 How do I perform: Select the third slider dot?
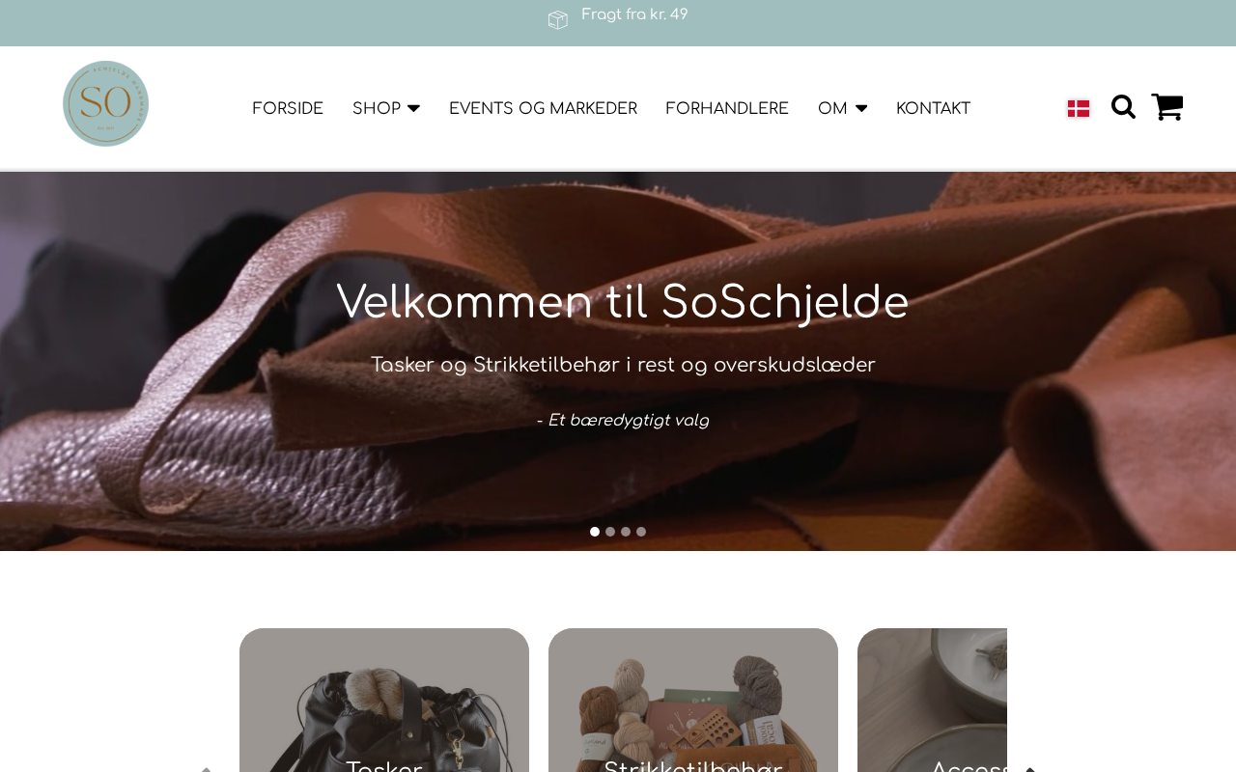[x=626, y=532]
